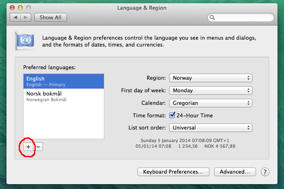Open the Calendar dropdown set to Gregorian
Screen dimensions: 284x189
pyautogui.click(x=211, y=103)
